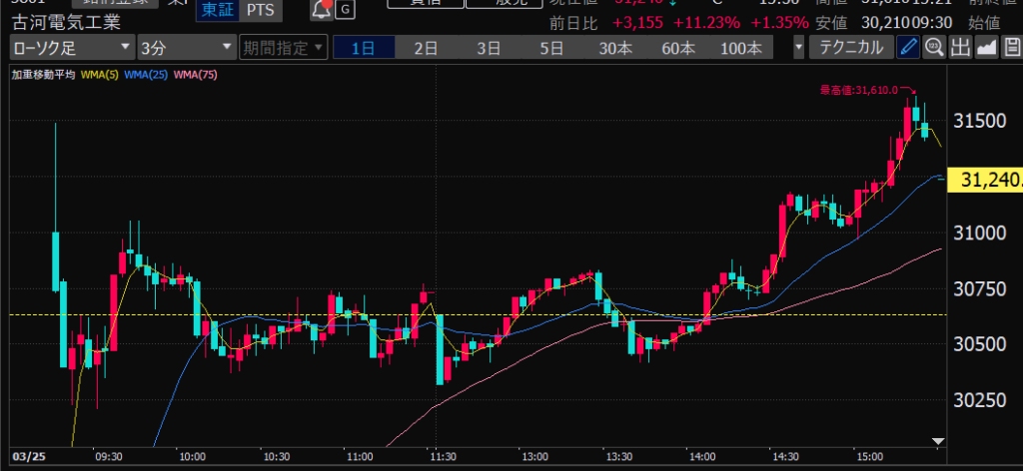Select the 30本 bar count tab

(614, 47)
